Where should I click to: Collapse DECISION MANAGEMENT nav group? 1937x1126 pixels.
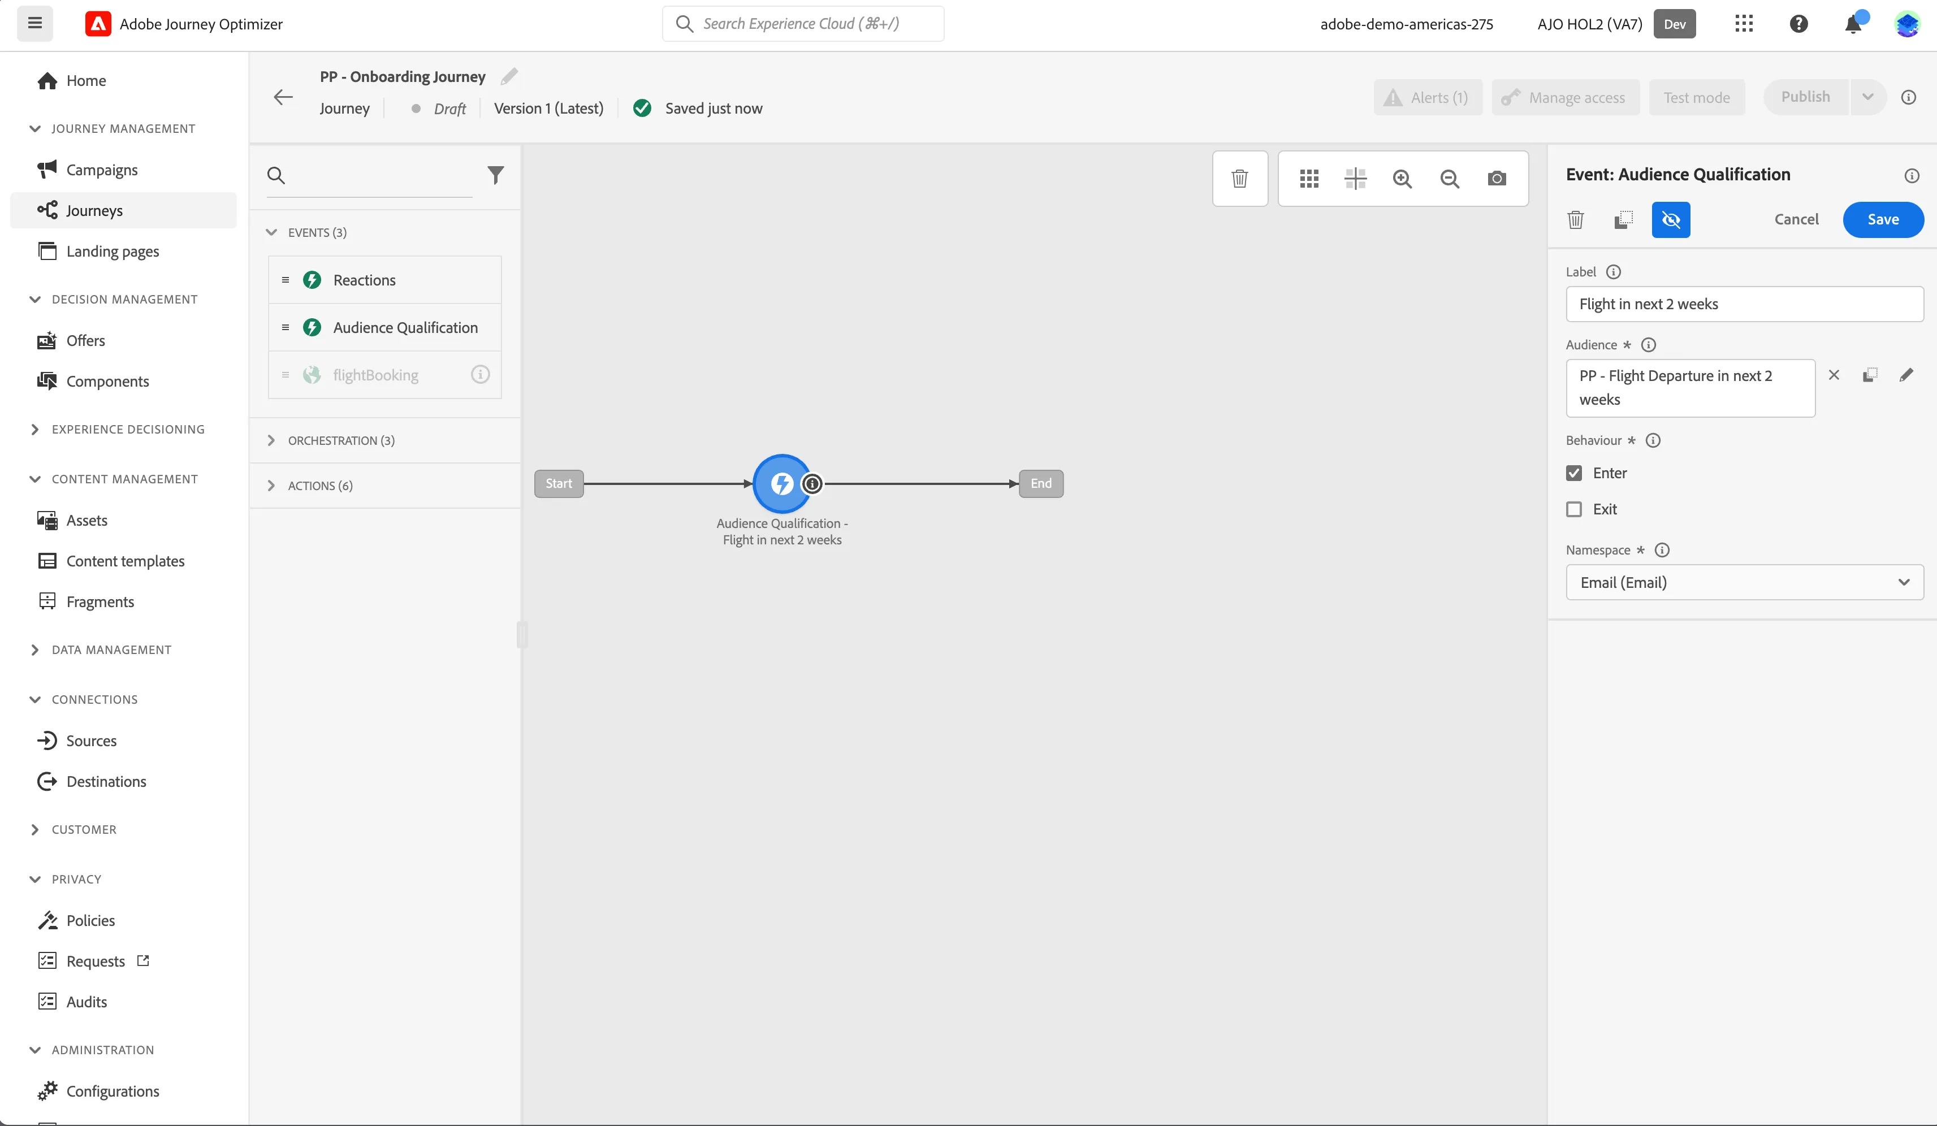(x=34, y=299)
